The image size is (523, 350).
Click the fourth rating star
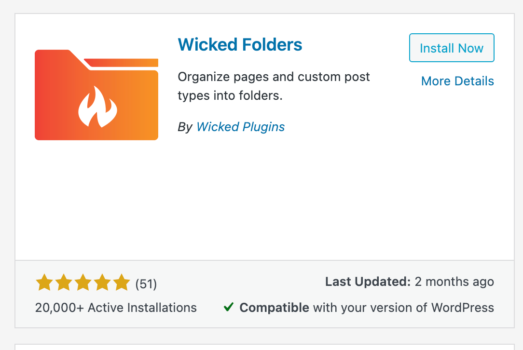click(102, 283)
